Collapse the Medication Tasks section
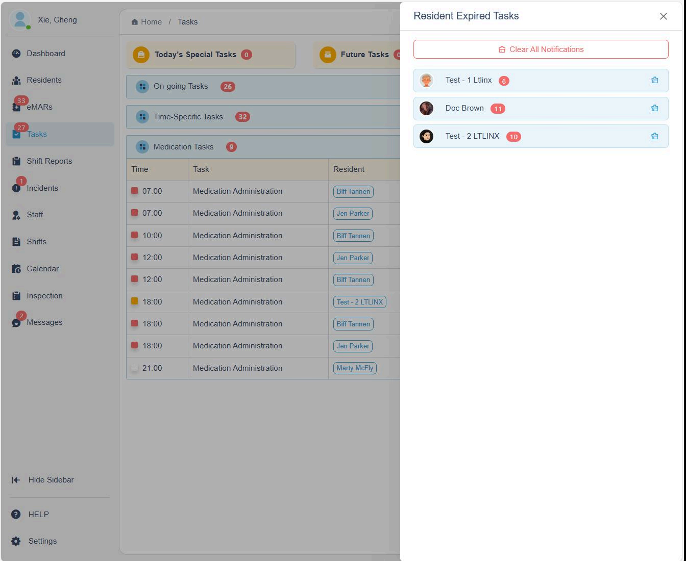This screenshot has height=561, width=686. [x=183, y=147]
